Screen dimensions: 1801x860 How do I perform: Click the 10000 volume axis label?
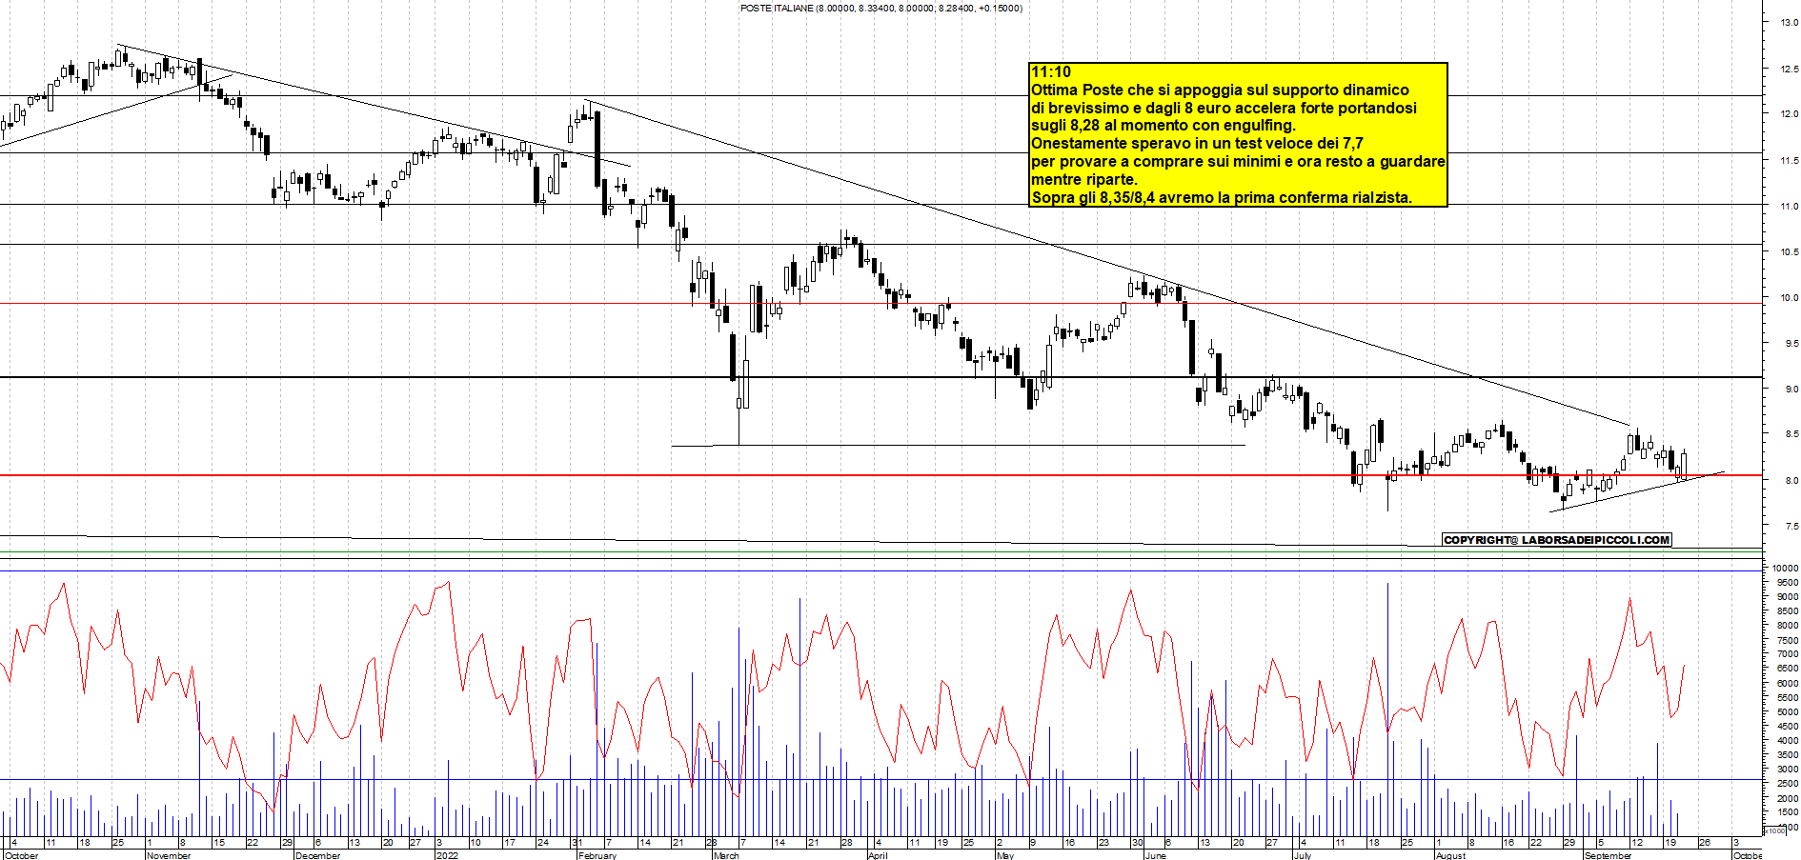click(1785, 568)
